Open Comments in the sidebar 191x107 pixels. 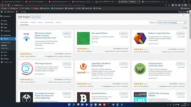tap(7, 31)
